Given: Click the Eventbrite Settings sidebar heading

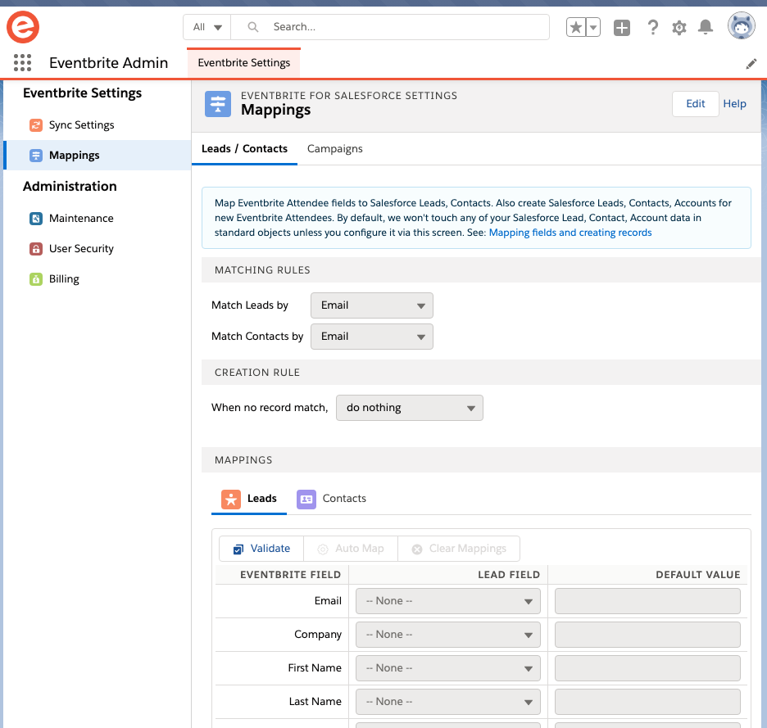Looking at the screenshot, I should pos(82,93).
